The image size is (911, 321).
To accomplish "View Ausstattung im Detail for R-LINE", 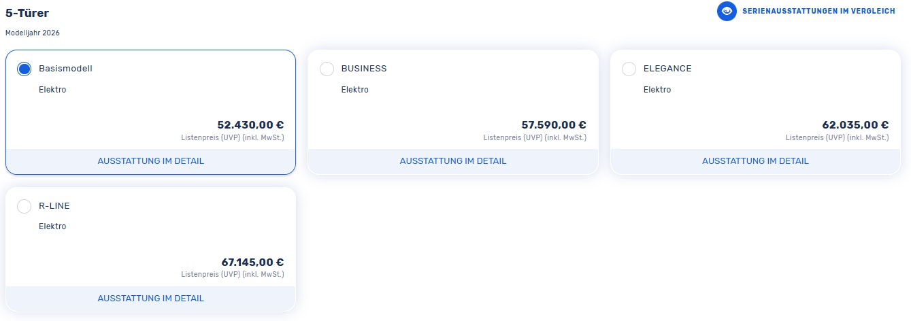I will [150, 299].
